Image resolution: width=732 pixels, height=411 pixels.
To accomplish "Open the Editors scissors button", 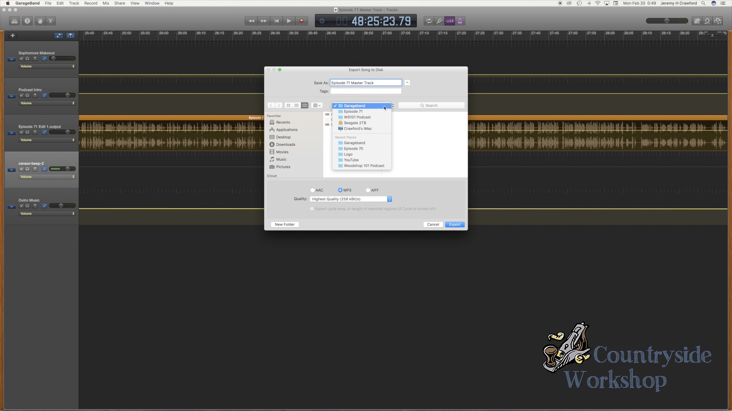I will 50,21.
